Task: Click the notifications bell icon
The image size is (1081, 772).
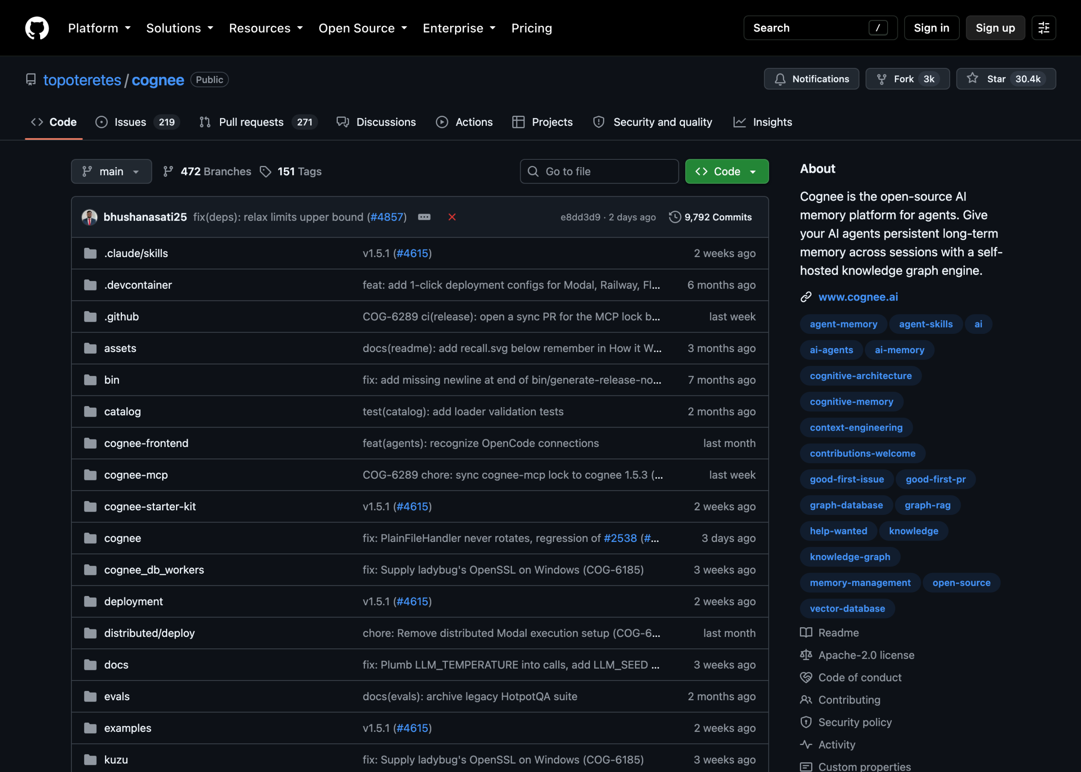Action: pos(780,79)
